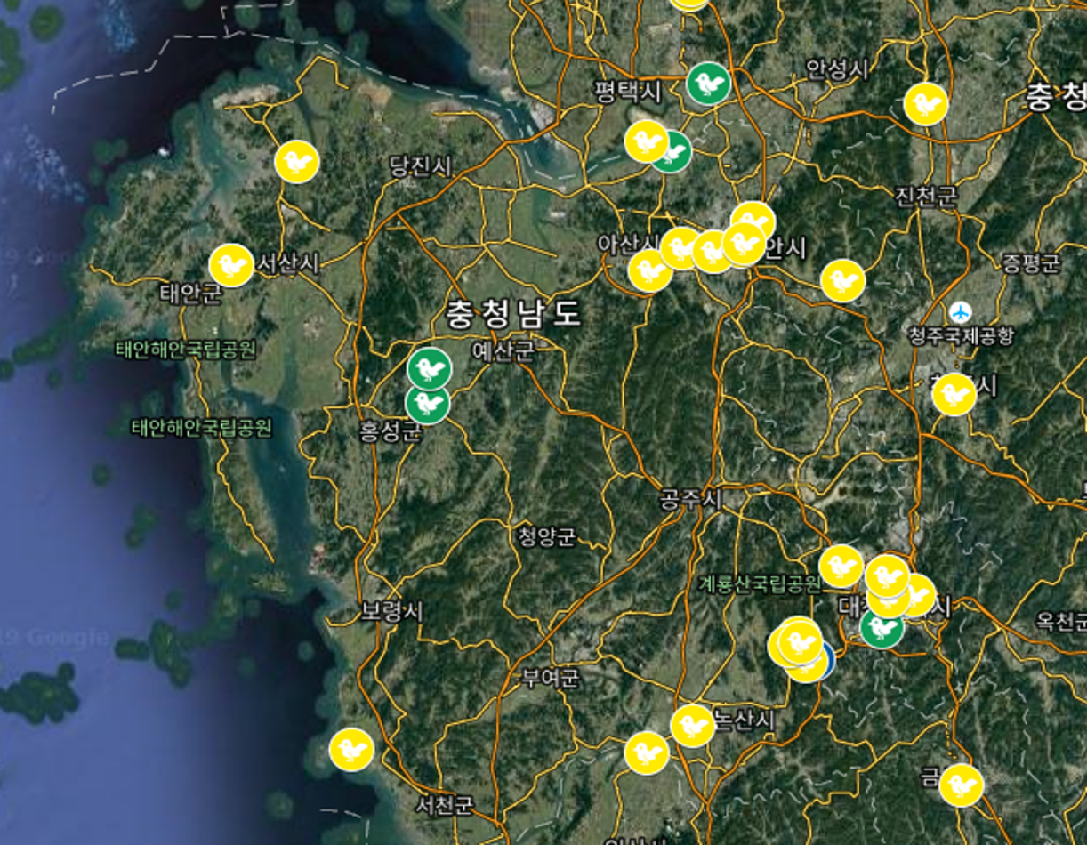Open the green marker directly above 홍성군
Viewport: 1087px width, 845px height.
coord(427,404)
